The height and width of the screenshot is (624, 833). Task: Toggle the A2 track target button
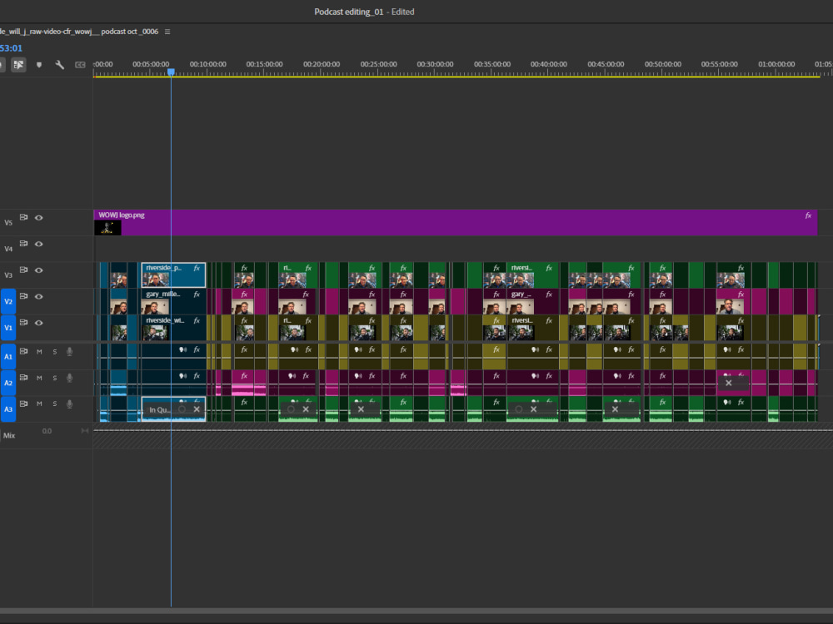[x=8, y=383]
